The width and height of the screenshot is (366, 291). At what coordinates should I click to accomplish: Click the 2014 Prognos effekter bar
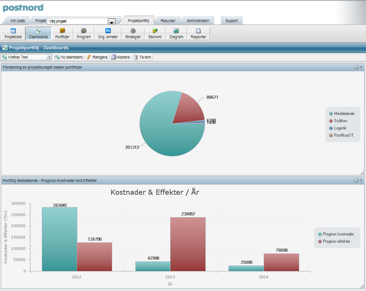point(281,262)
